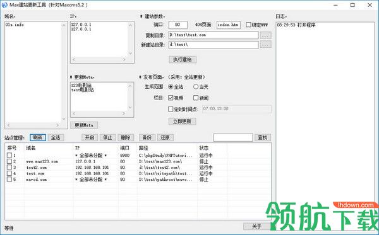Click down arrow of IP list scrollbar
This screenshot has height=235, width=379.
click(131, 54)
